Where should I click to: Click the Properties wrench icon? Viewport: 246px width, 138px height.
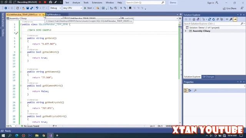pyautogui.click(x=231, y=20)
